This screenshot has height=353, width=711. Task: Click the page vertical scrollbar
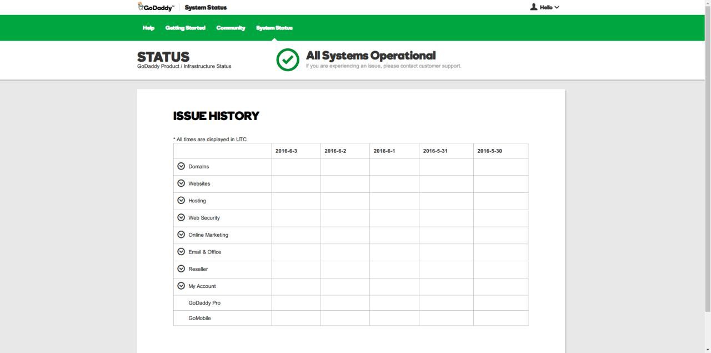click(707, 167)
